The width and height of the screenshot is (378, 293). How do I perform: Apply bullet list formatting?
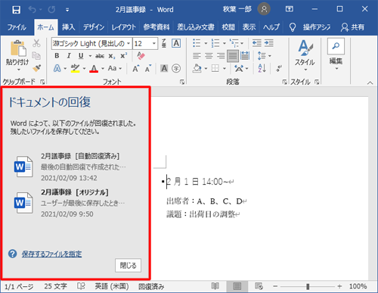(197, 43)
